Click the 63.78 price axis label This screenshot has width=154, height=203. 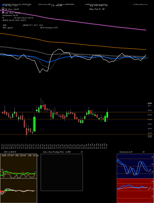tap(150, 115)
